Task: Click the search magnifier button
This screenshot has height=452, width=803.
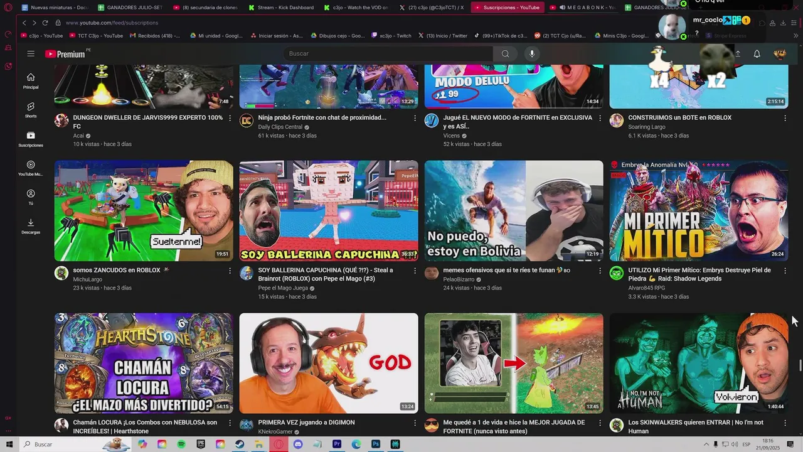Action: (505, 54)
